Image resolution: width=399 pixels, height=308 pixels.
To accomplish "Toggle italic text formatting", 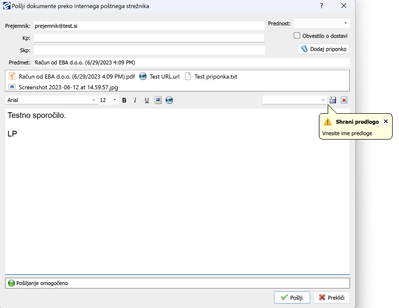I will (135, 100).
